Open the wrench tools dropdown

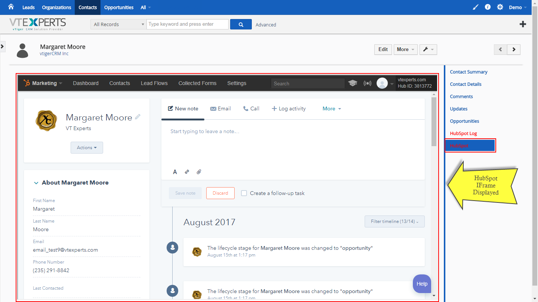coord(428,49)
